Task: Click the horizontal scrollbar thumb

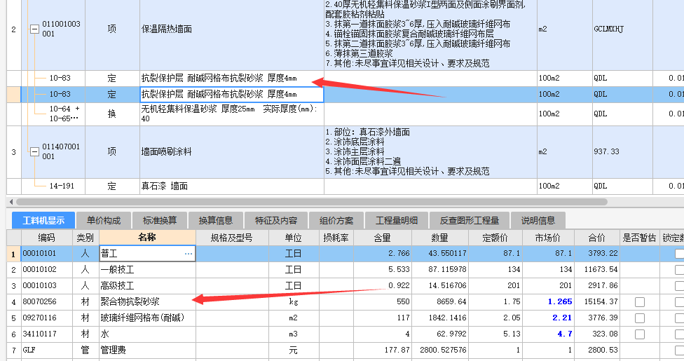Action: click(x=311, y=202)
